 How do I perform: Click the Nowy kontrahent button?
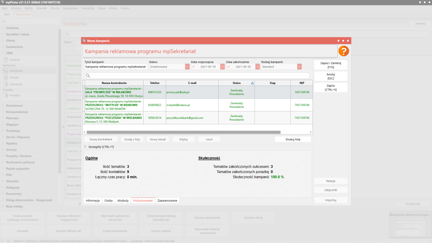[x=101, y=139]
